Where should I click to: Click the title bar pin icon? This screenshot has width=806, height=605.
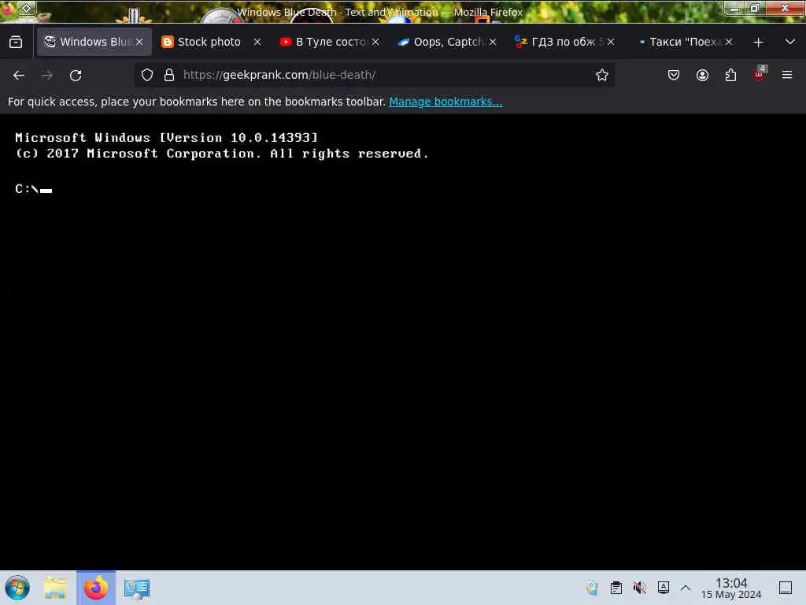click(27, 8)
